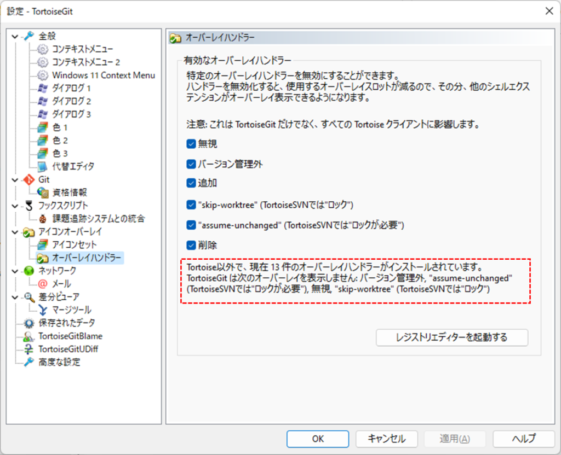Collapse the Git tree node
The image size is (561, 455).
(x=15, y=179)
